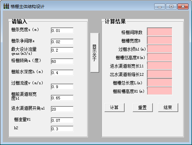Select the 栅渣量W1 input field
The height and width of the screenshot is (145, 192).
tap(62, 120)
